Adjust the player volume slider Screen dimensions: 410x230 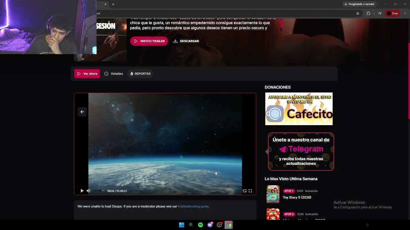click(x=99, y=191)
